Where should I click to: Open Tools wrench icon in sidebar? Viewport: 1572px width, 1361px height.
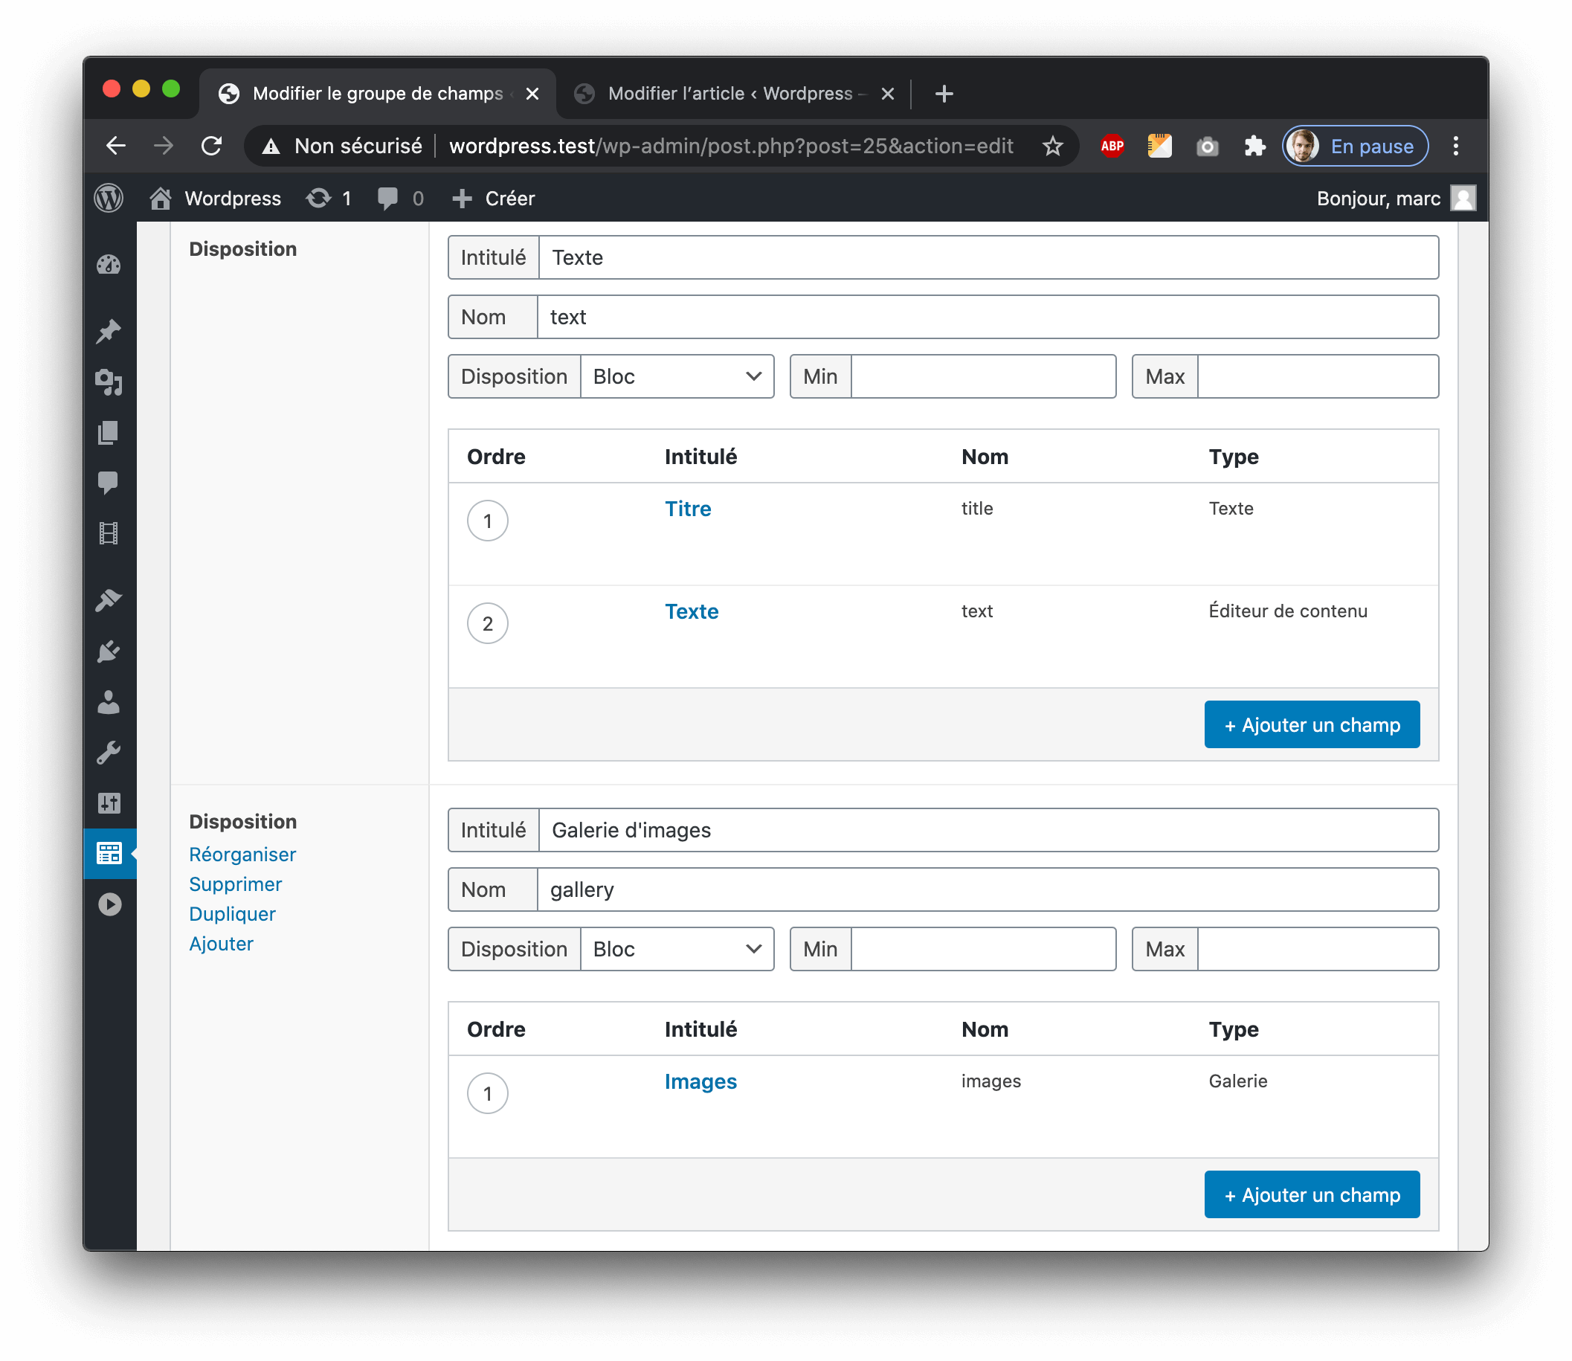click(109, 753)
